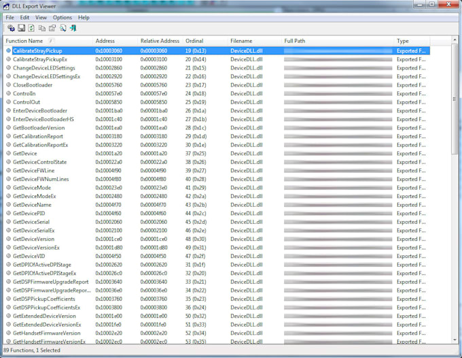Click the bullet icon beside CloseBootloader
Viewport: 462px width, 358px height.
pos(9,85)
